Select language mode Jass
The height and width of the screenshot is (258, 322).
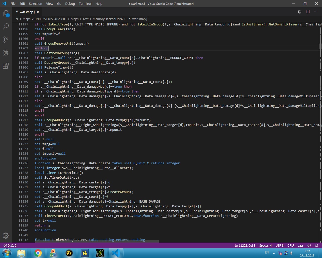pyautogui.click(x=301, y=245)
